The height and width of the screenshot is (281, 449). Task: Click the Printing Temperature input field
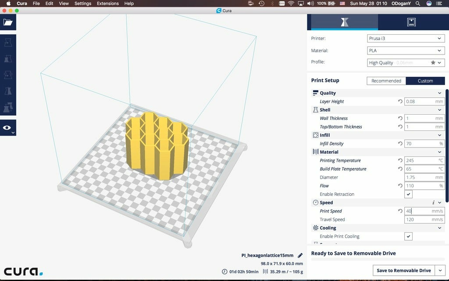coord(424,160)
